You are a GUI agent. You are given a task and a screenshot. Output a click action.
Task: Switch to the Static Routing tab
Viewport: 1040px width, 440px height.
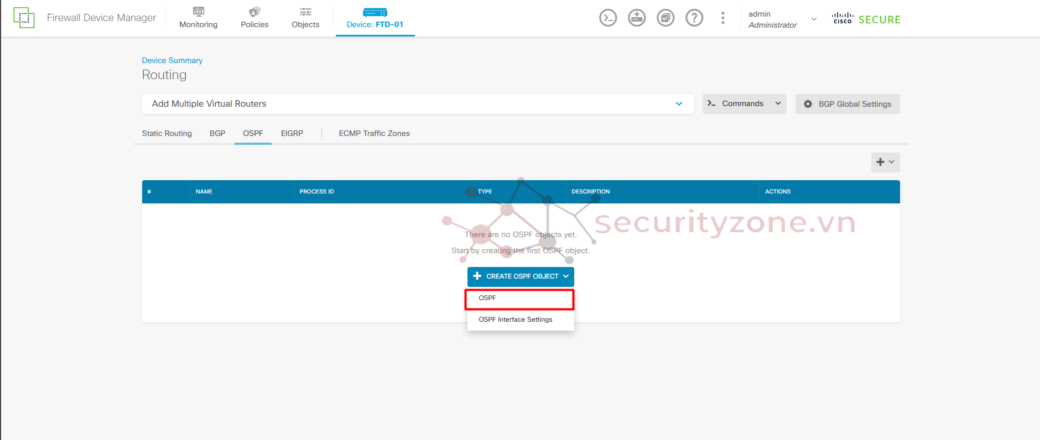tap(167, 133)
